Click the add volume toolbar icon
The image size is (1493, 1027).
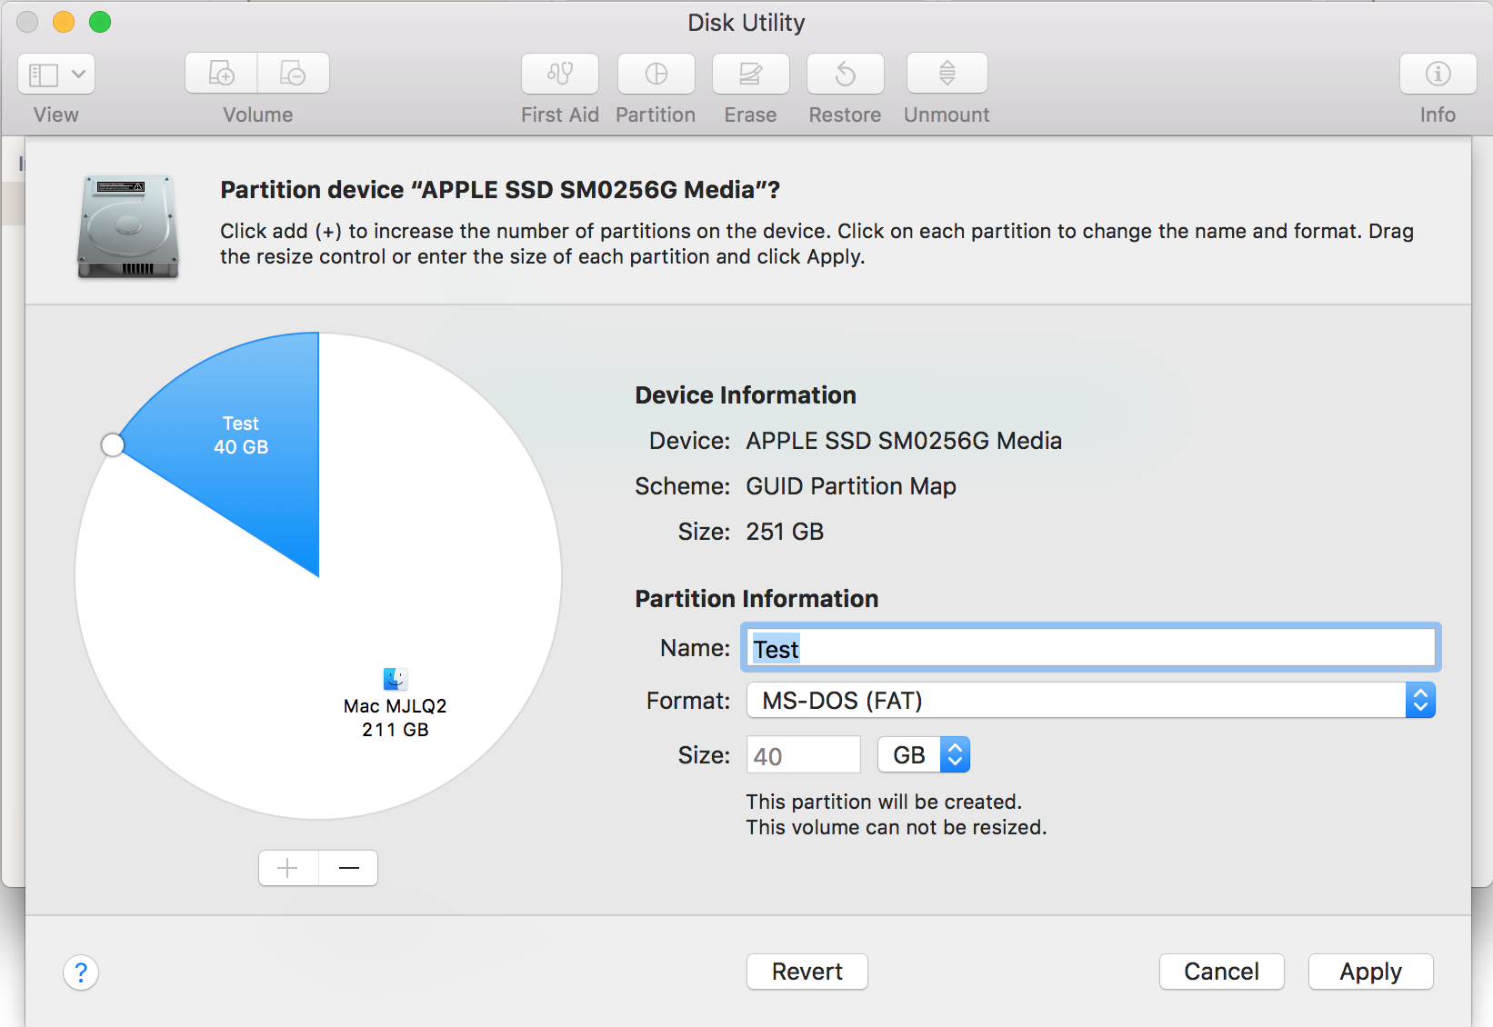(221, 74)
